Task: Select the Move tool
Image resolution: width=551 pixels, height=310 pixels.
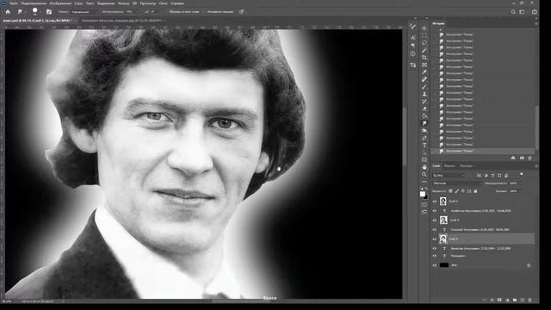Action: pos(424,28)
